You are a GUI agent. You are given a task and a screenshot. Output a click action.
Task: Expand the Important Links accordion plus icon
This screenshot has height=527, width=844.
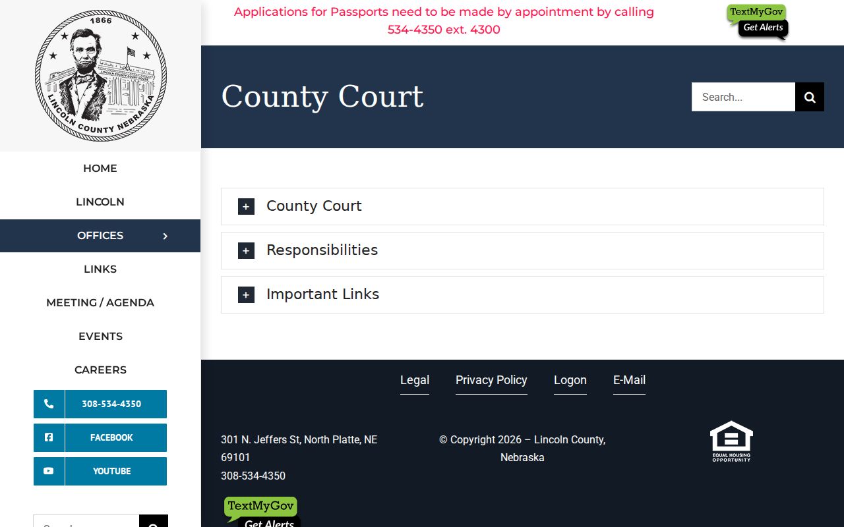tap(246, 294)
